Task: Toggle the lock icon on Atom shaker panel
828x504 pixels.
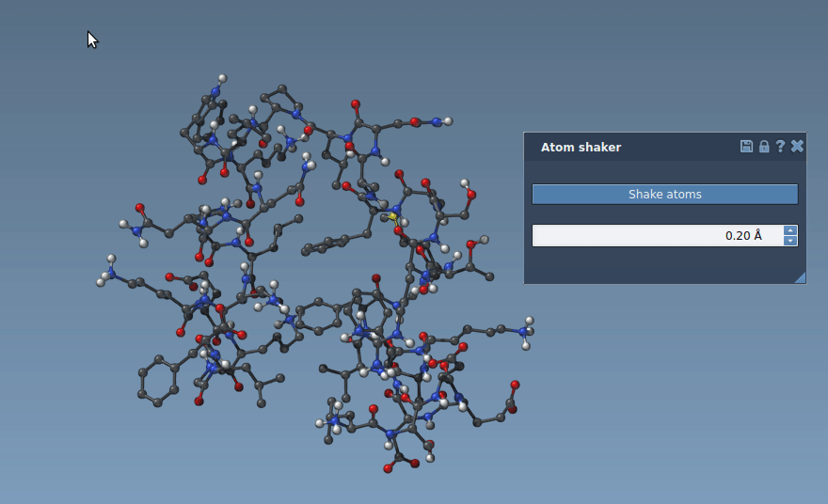Action: point(764,147)
